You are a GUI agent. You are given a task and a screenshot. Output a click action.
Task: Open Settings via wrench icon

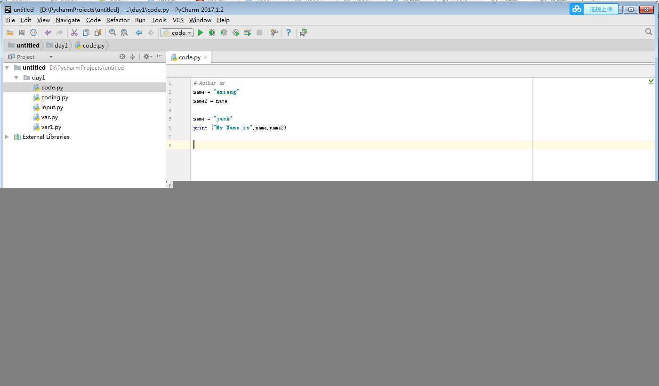pyautogui.click(x=274, y=32)
